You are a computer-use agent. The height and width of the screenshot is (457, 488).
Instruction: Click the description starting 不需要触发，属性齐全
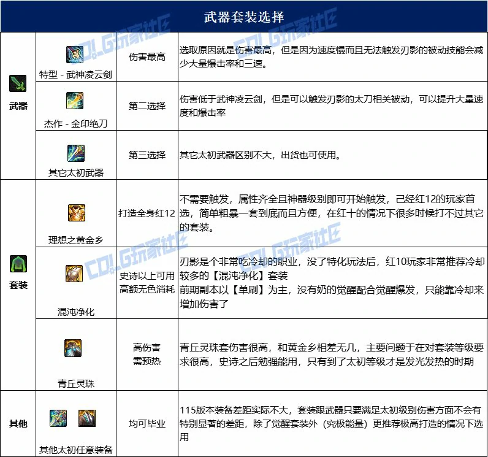(332, 213)
